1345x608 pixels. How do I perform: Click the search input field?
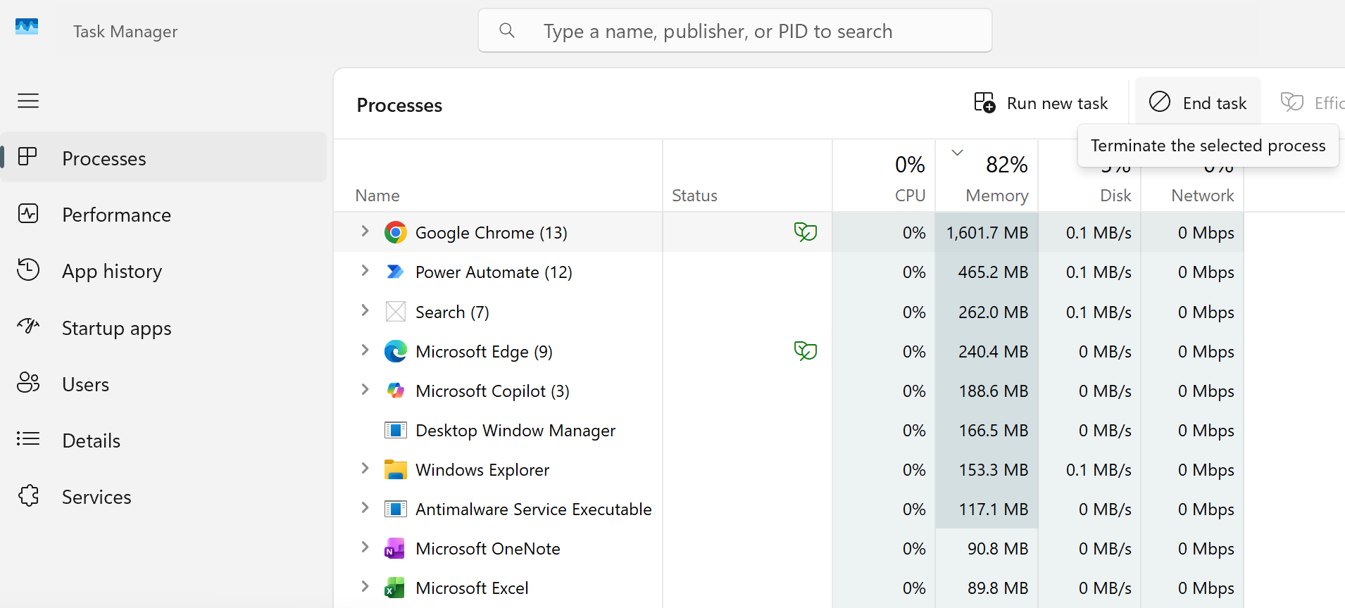[735, 30]
